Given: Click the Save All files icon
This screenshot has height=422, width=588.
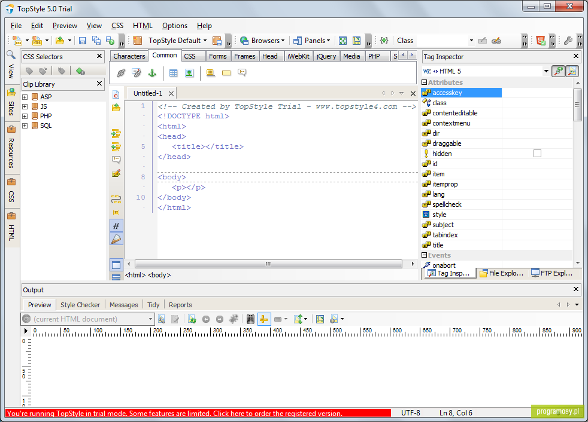Looking at the screenshot, I should (x=96, y=41).
